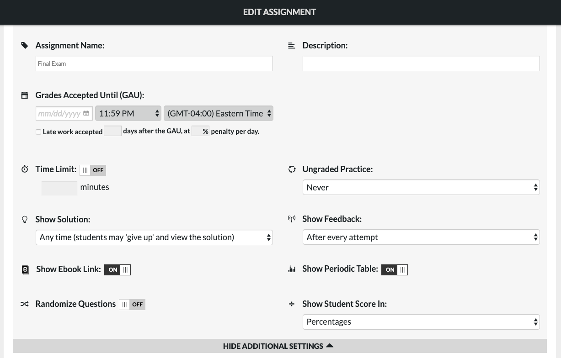
Task: Click the stopwatch icon beside Time Limit
Action: (x=25, y=169)
